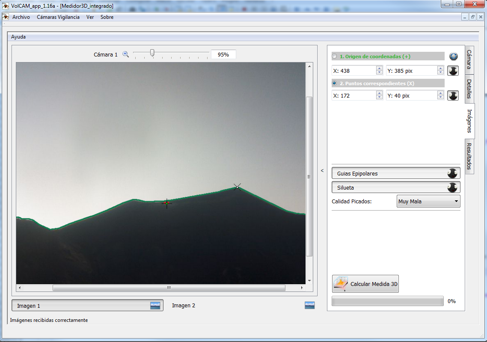This screenshot has width=487, height=342.
Task: Click the red origin cross marker on the image
Action: (167, 203)
